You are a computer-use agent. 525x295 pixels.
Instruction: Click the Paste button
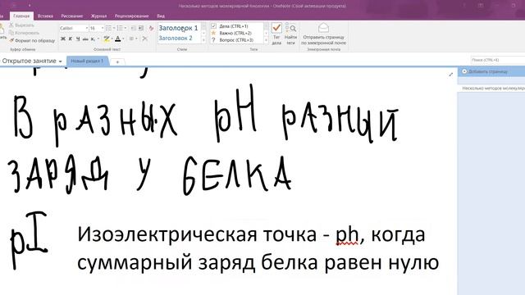coord(2,32)
